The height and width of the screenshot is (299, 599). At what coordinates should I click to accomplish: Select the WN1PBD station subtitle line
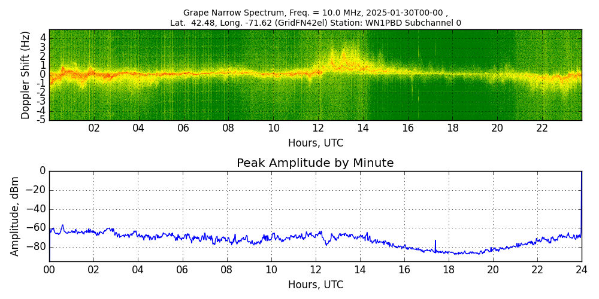point(315,23)
